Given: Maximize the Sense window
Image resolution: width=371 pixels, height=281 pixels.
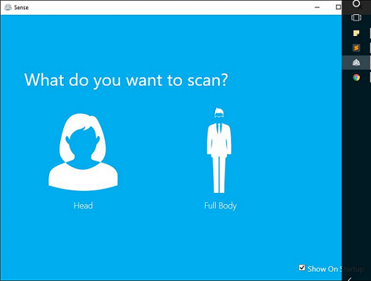Looking at the screenshot, I should (338, 7).
